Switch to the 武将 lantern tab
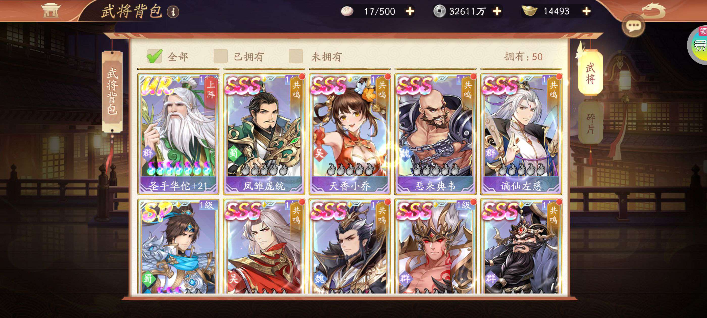Screen dimensions: 707x318 [x=590, y=73]
